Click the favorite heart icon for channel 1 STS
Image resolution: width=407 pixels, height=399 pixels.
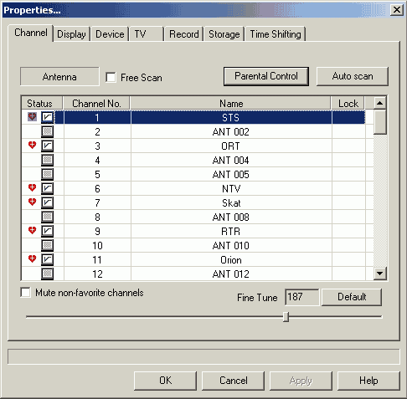click(32, 117)
